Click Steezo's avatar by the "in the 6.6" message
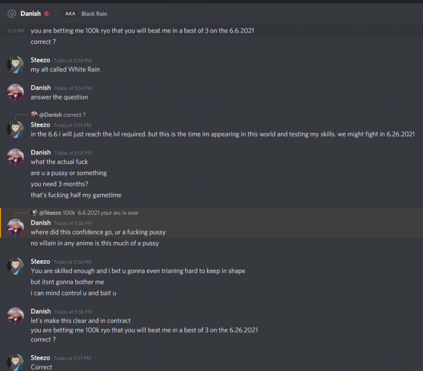423x371 pixels. (15, 130)
